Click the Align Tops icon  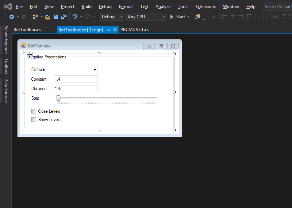(249, 17)
